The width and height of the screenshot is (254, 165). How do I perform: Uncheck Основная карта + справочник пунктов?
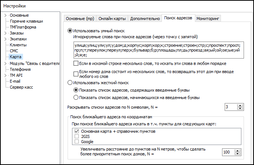(76, 131)
